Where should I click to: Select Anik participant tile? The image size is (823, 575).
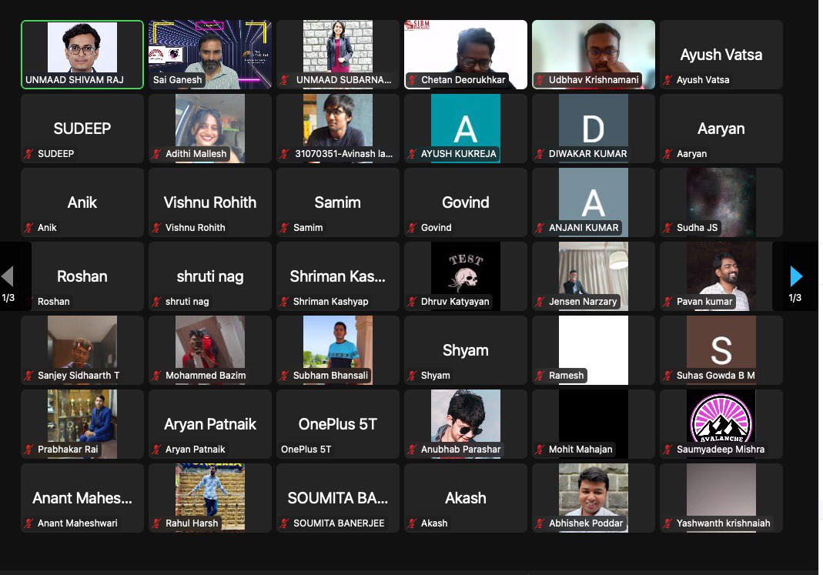(82, 202)
